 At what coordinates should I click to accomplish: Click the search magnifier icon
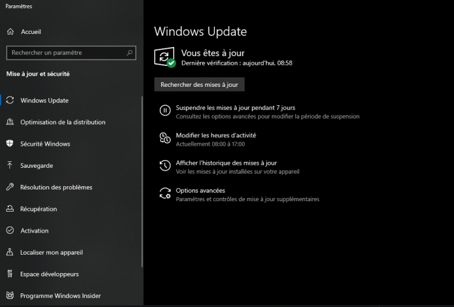[x=130, y=52]
